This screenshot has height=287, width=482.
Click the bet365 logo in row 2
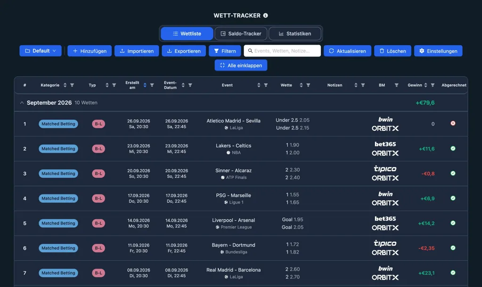coord(385,144)
